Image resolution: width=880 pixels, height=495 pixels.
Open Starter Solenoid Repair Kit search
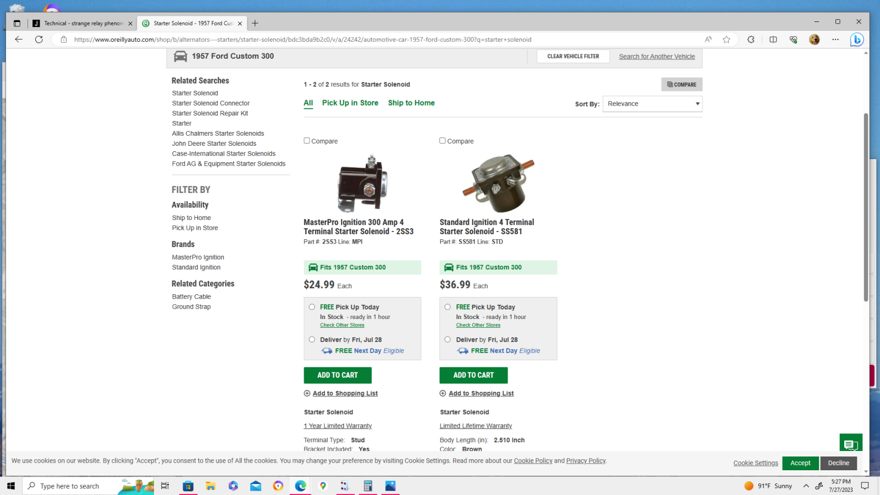(210, 113)
